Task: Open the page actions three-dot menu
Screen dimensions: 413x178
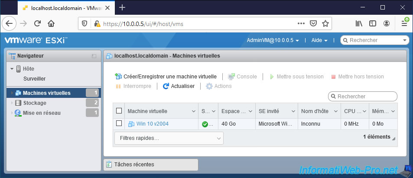Action: pos(301,24)
